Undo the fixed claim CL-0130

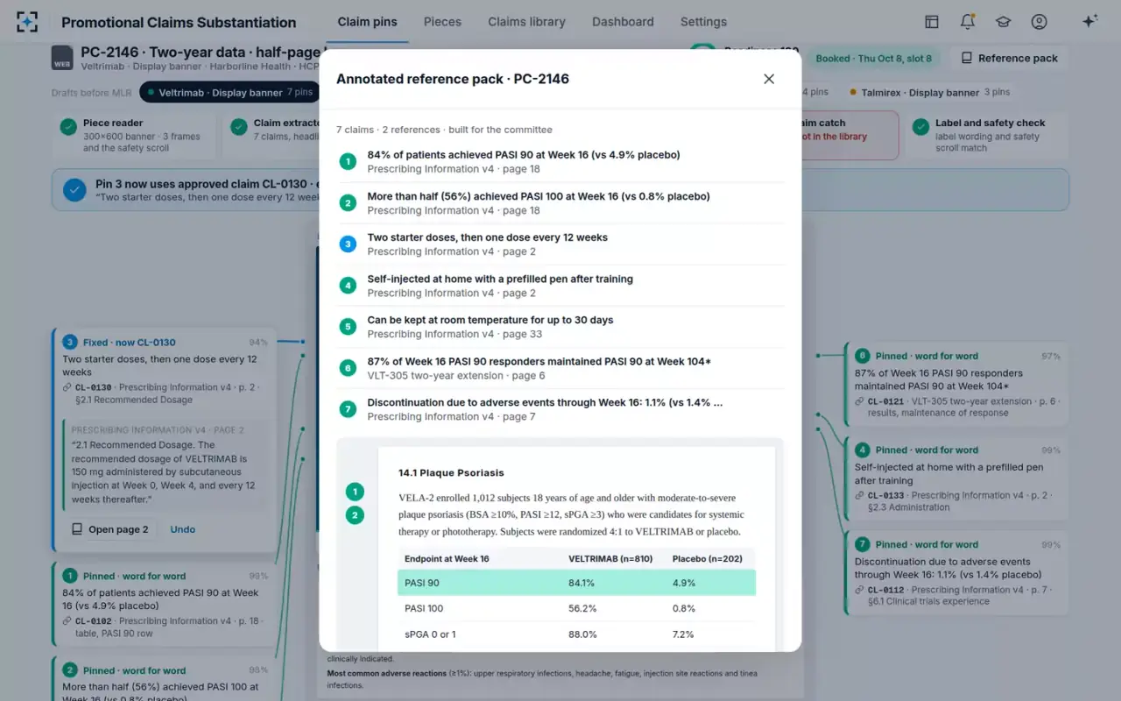[x=183, y=529]
